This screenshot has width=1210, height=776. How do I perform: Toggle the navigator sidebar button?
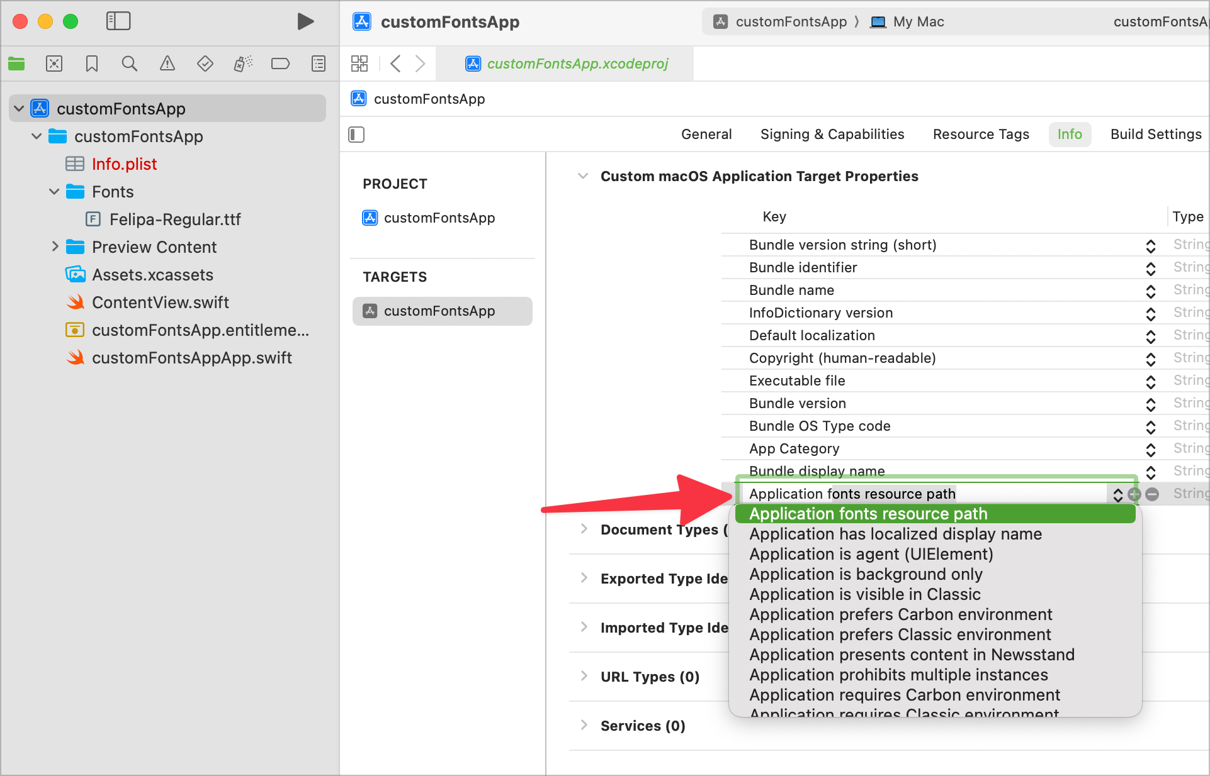pyautogui.click(x=118, y=21)
